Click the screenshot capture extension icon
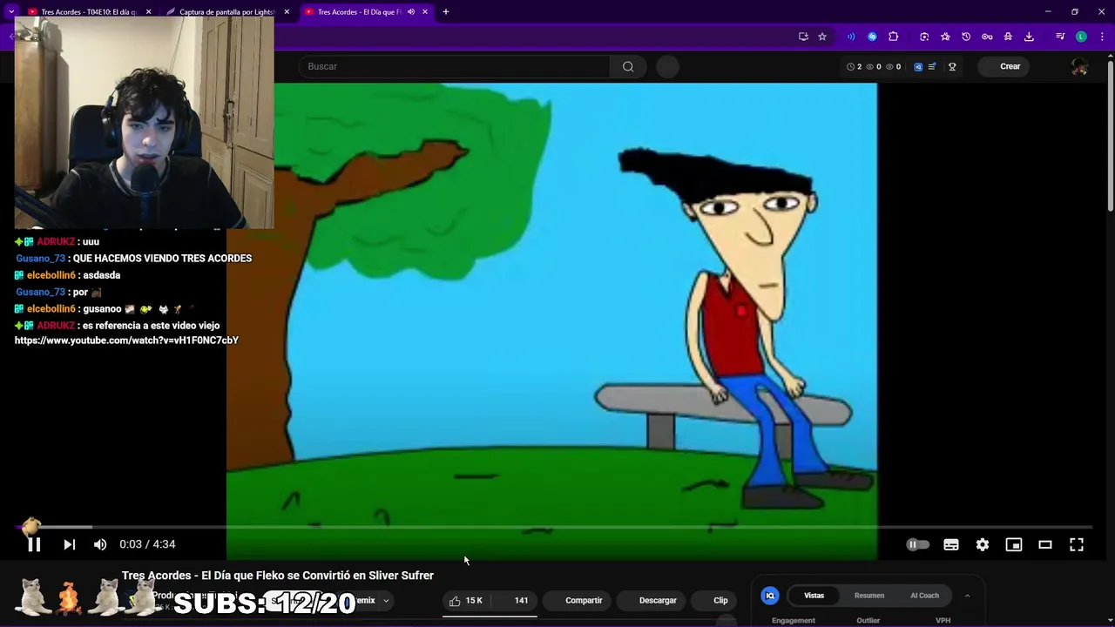1115x627 pixels. [924, 37]
